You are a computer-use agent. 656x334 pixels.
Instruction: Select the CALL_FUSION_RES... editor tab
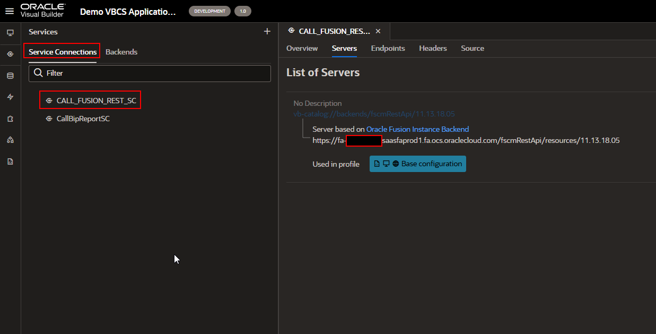(x=335, y=31)
